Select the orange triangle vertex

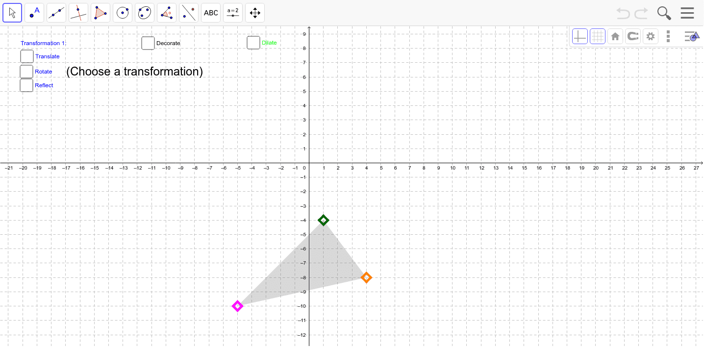[x=366, y=277]
